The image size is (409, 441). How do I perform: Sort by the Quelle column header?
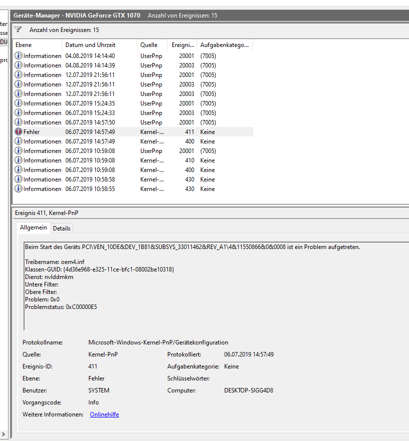[x=152, y=45]
